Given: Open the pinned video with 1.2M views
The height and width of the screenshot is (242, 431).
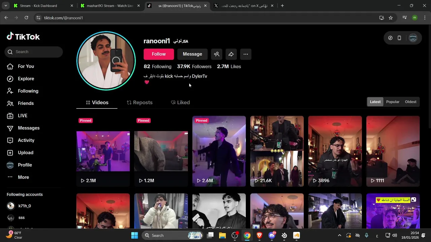Looking at the screenshot, I should pos(161,151).
